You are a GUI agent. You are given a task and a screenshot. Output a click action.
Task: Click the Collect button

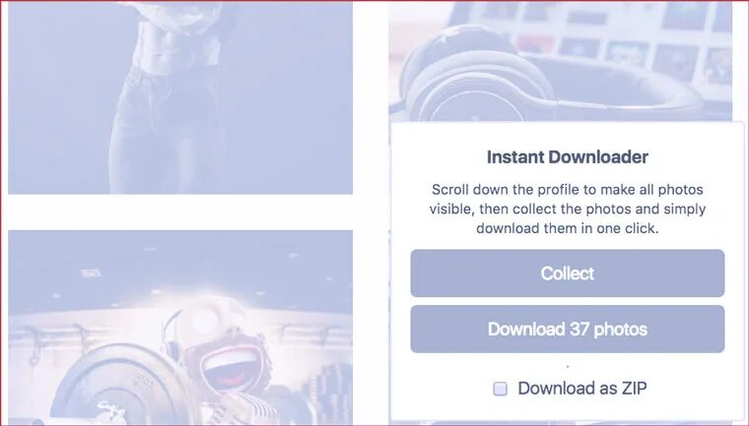(x=568, y=274)
